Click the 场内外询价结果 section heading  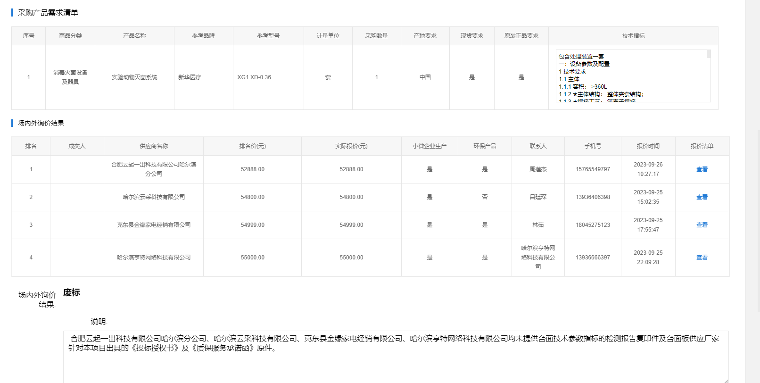(41, 123)
